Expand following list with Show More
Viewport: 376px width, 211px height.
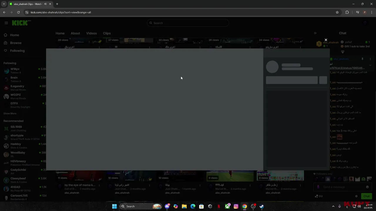coord(10,113)
